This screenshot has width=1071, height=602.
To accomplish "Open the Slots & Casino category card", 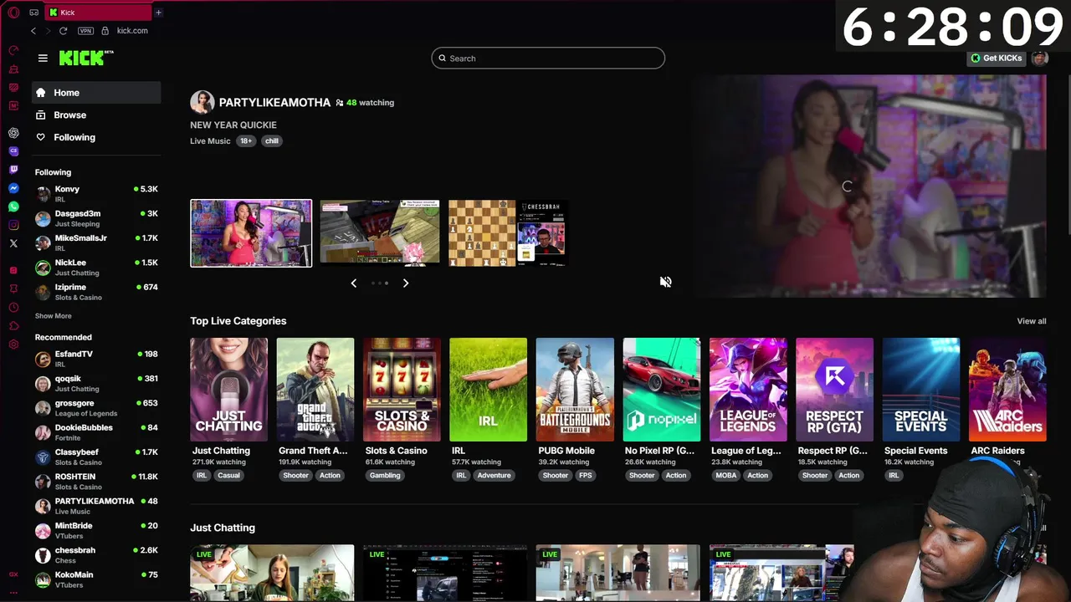I will [402, 390].
